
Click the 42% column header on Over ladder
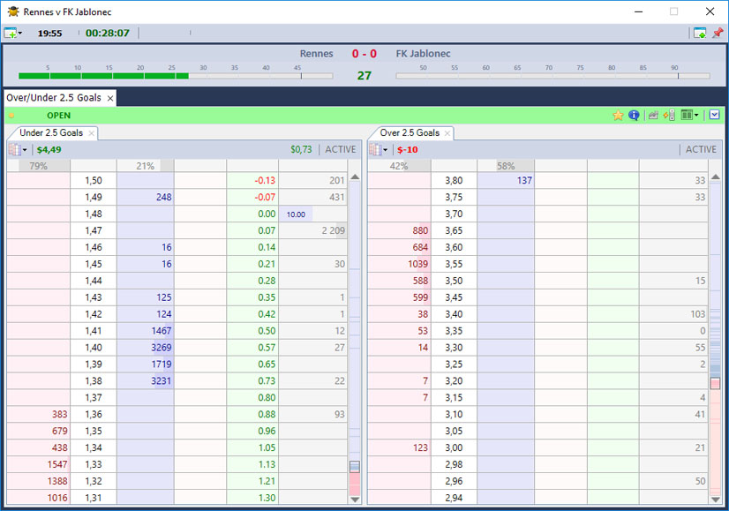click(399, 166)
